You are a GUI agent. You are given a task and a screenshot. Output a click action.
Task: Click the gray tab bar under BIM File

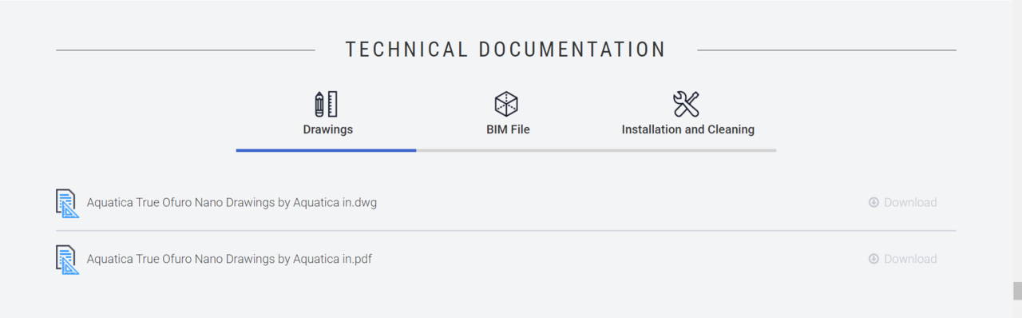(506, 150)
